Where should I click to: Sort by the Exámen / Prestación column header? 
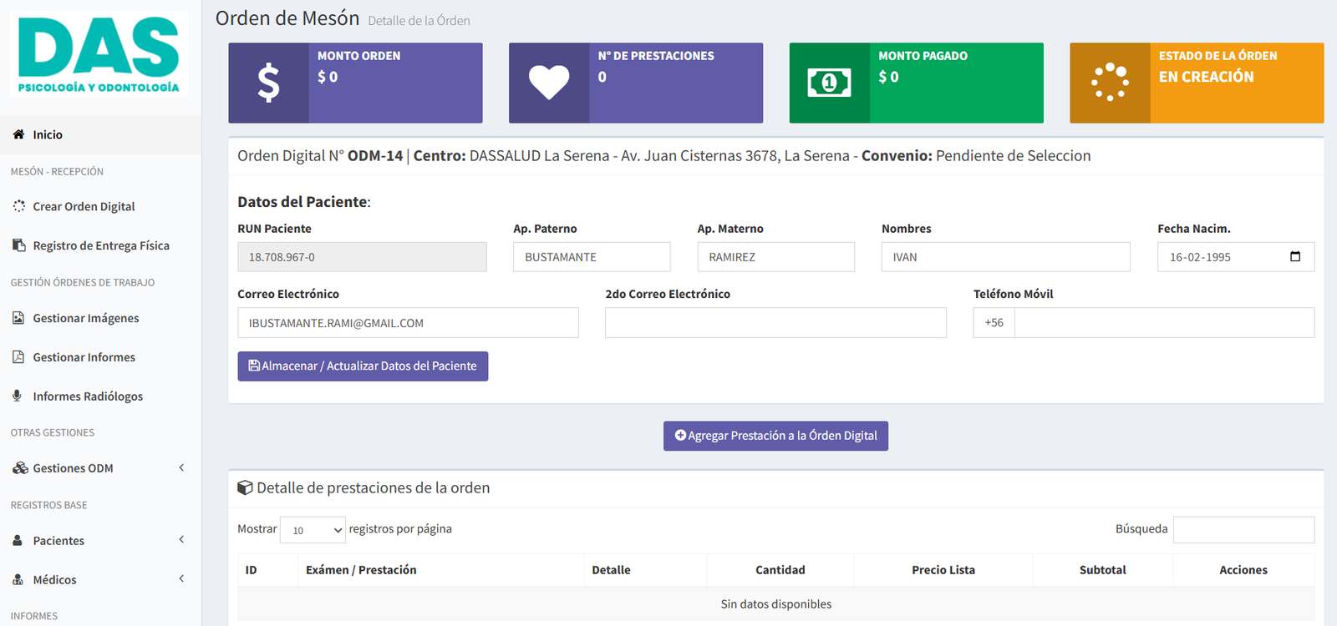pyautogui.click(x=440, y=570)
